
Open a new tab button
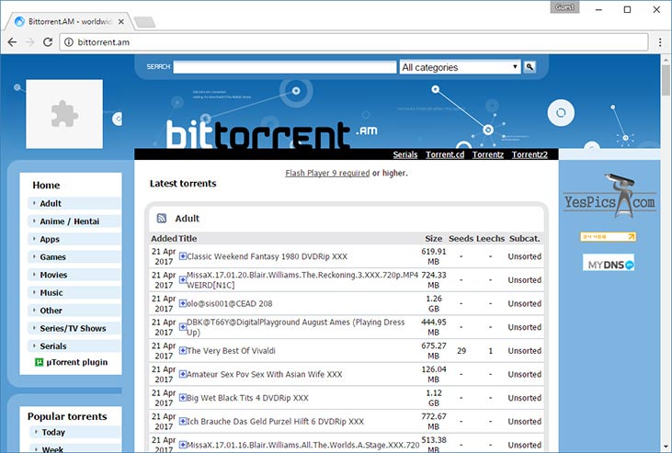[x=144, y=22]
